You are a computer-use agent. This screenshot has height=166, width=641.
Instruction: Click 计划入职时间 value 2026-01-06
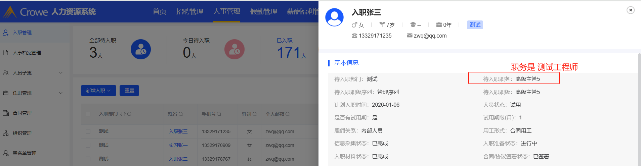(x=386, y=105)
